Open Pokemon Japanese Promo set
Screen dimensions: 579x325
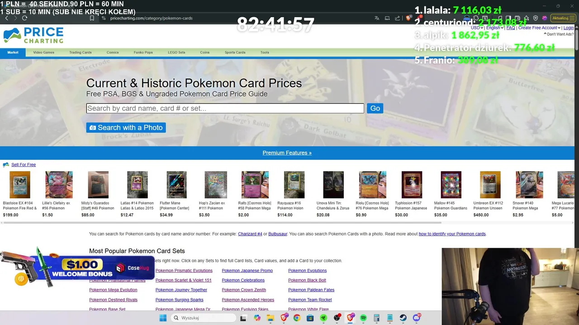coord(247,271)
